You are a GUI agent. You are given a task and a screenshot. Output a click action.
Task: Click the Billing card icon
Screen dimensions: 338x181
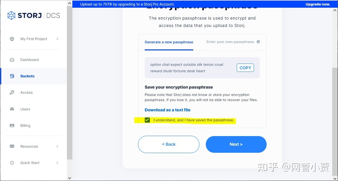click(x=12, y=125)
